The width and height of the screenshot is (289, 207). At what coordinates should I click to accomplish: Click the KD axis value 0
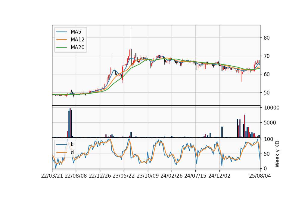click(266, 168)
